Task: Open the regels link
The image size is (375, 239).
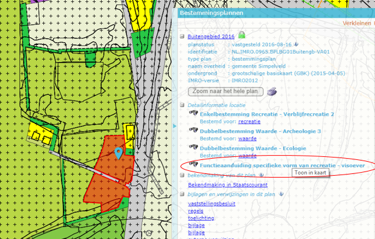Action: (196, 211)
